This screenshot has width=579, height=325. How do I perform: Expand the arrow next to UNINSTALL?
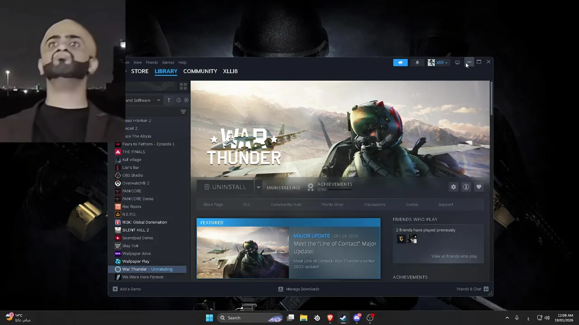[x=258, y=187]
